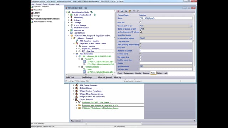
Task: Expand the PageEXEC - Inactive node
Action: (77, 49)
